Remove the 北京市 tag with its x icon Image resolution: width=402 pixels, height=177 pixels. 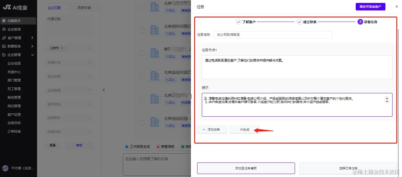click(62, 48)
